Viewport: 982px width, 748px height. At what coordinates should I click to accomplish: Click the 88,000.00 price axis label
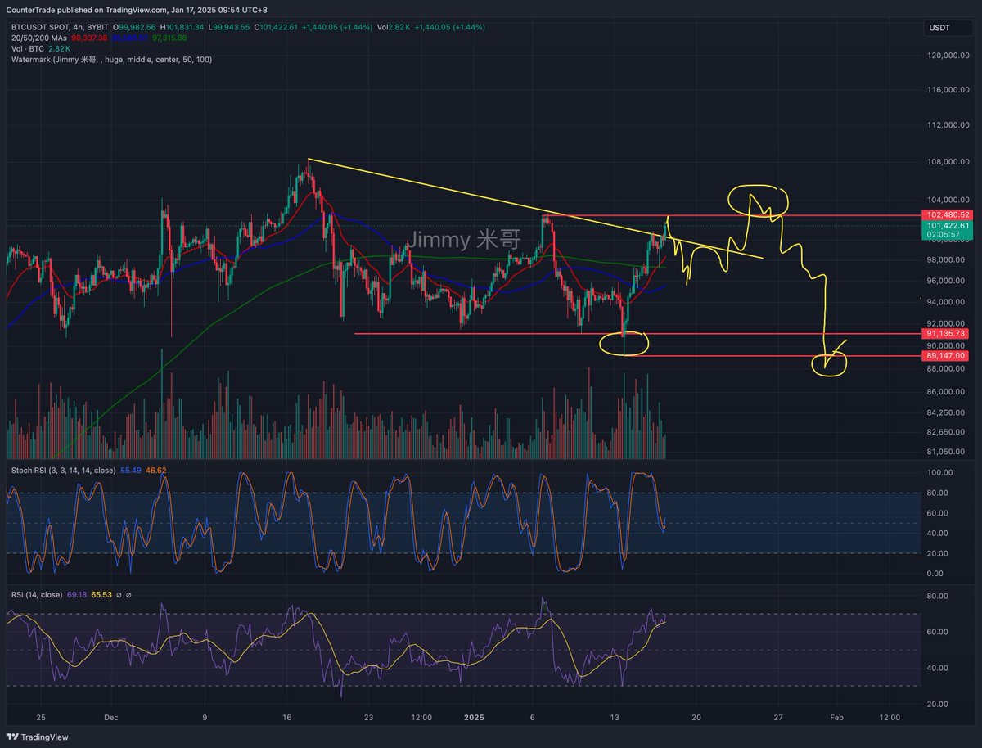[948, 368]
